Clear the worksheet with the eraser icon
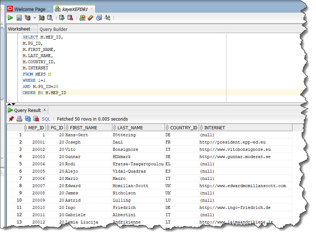Viewport: 316px width, 238px height. point(90,18)
